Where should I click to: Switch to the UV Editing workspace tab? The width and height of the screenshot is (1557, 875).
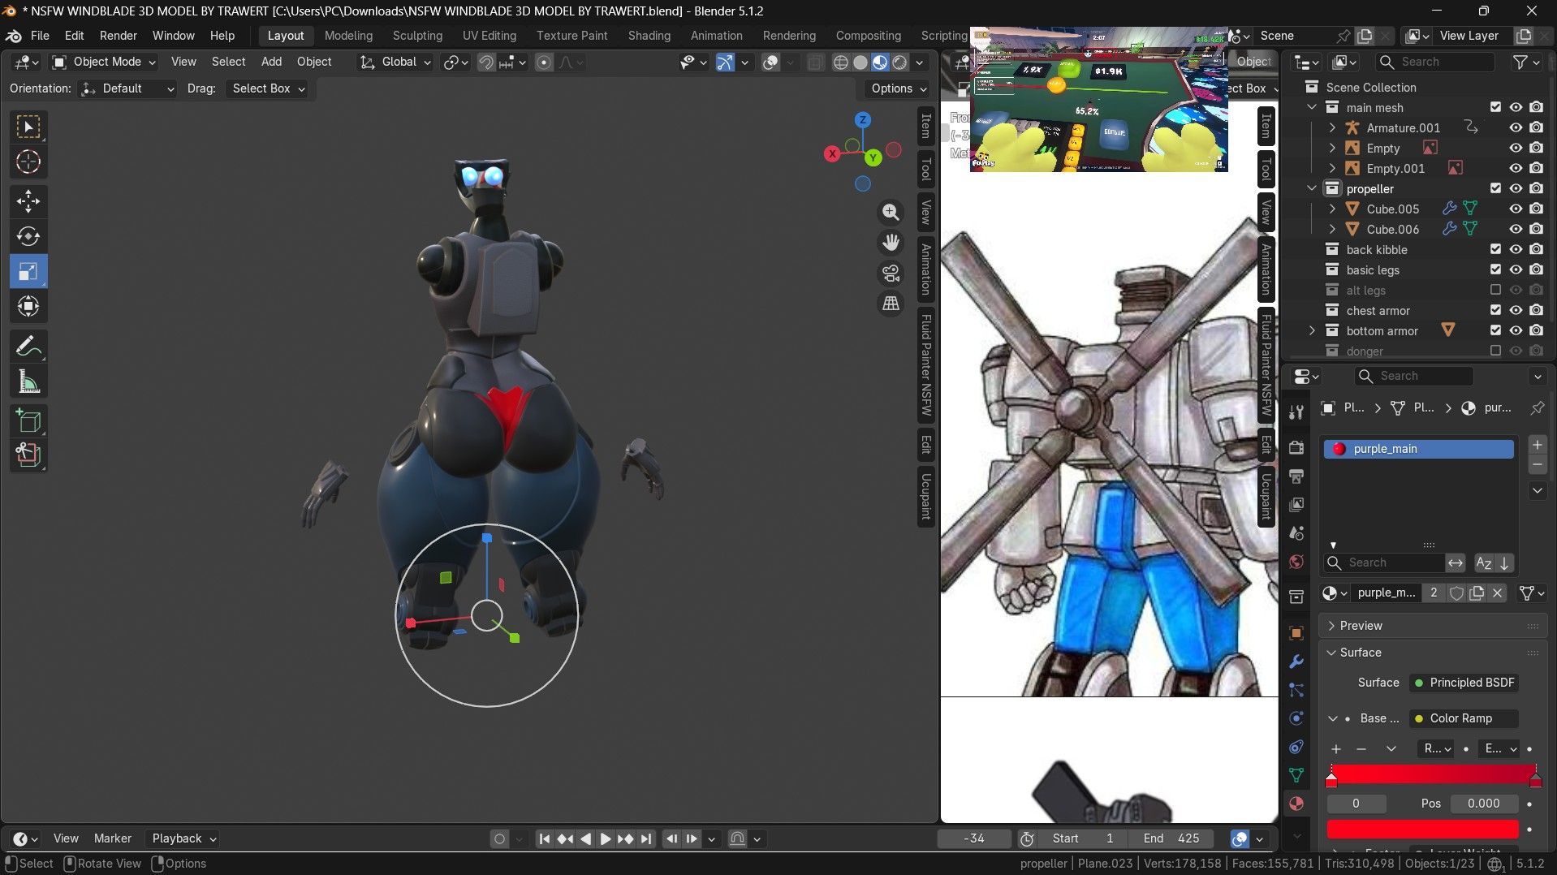point(490,36)
